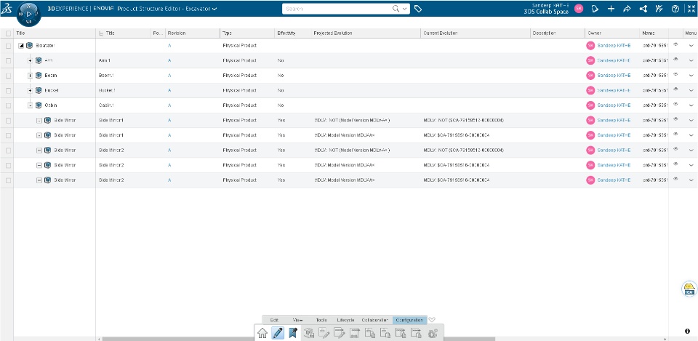Select the Configuration tab
Viewport: 698px width, 341px height.
pos(409,320)
